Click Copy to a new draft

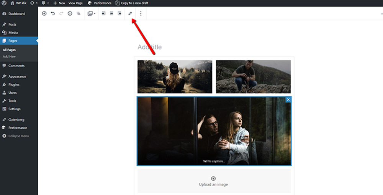click(x=132, y=3)
